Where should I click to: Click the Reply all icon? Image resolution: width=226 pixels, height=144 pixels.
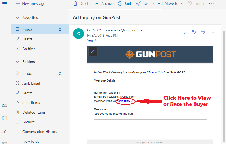(x=194, y=31)
